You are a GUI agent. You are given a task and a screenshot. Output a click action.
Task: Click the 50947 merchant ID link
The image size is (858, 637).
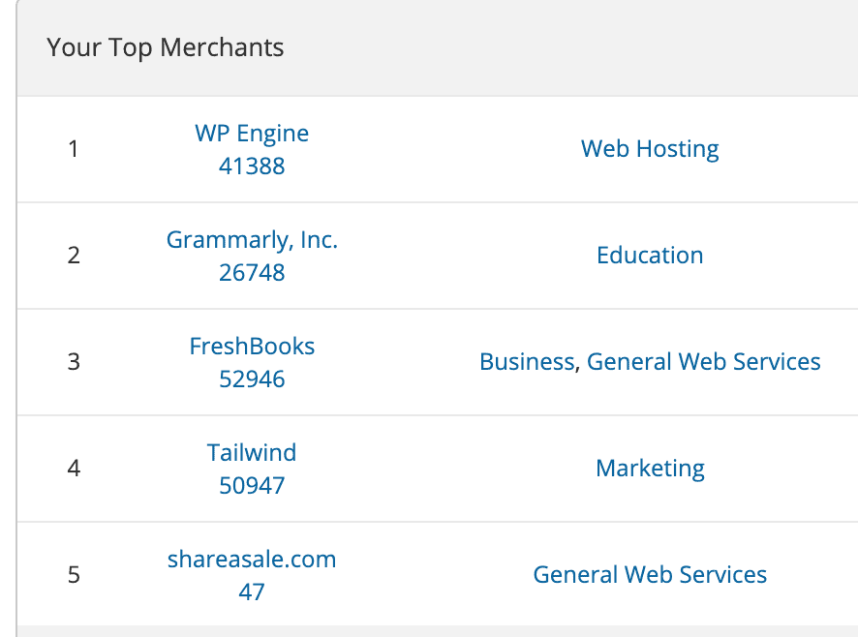(x=252, y=485)
